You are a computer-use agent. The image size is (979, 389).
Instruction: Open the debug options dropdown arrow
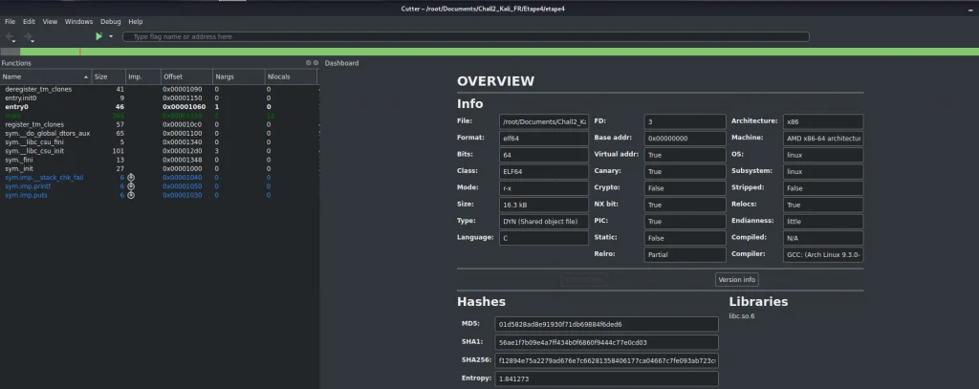tap(111, 36)
